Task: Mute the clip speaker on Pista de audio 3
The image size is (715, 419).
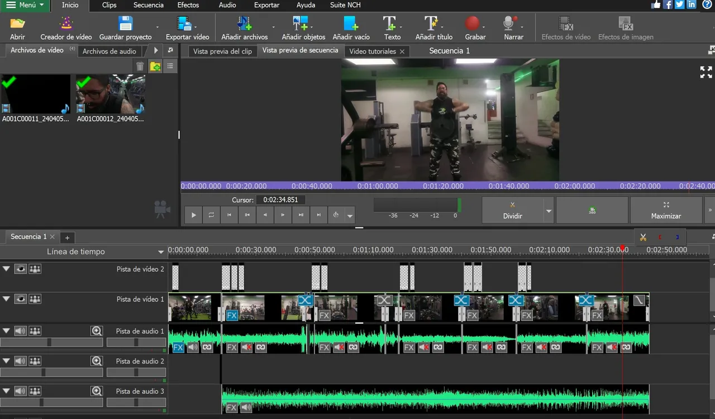Action: click(246, 408)
